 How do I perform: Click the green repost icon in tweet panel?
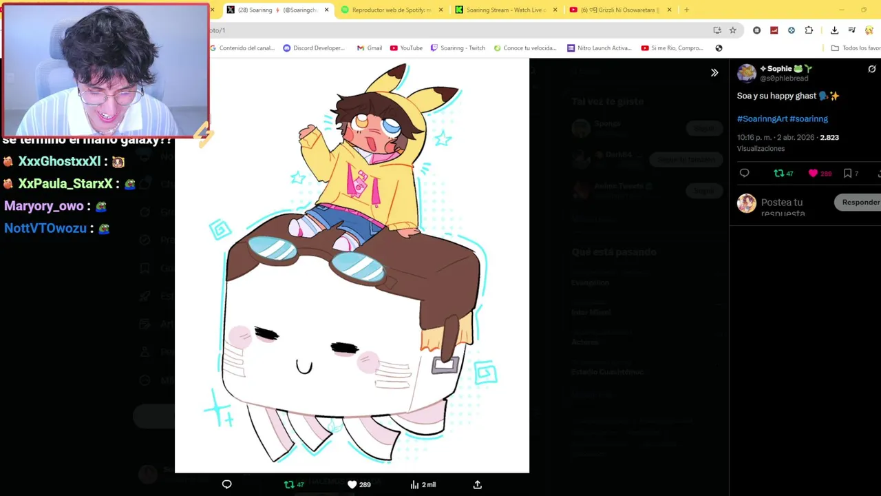coord(783,174)
